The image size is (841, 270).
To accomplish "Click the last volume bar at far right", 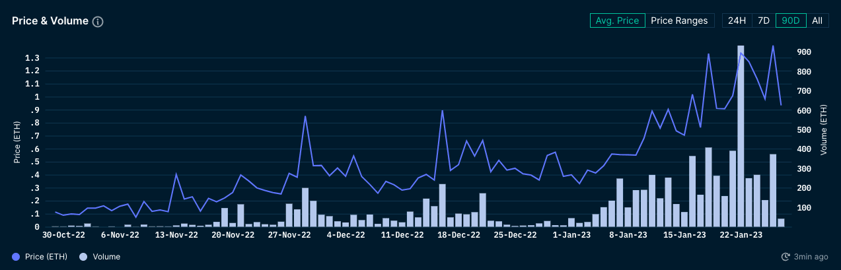I will click(x=781, y=222).
